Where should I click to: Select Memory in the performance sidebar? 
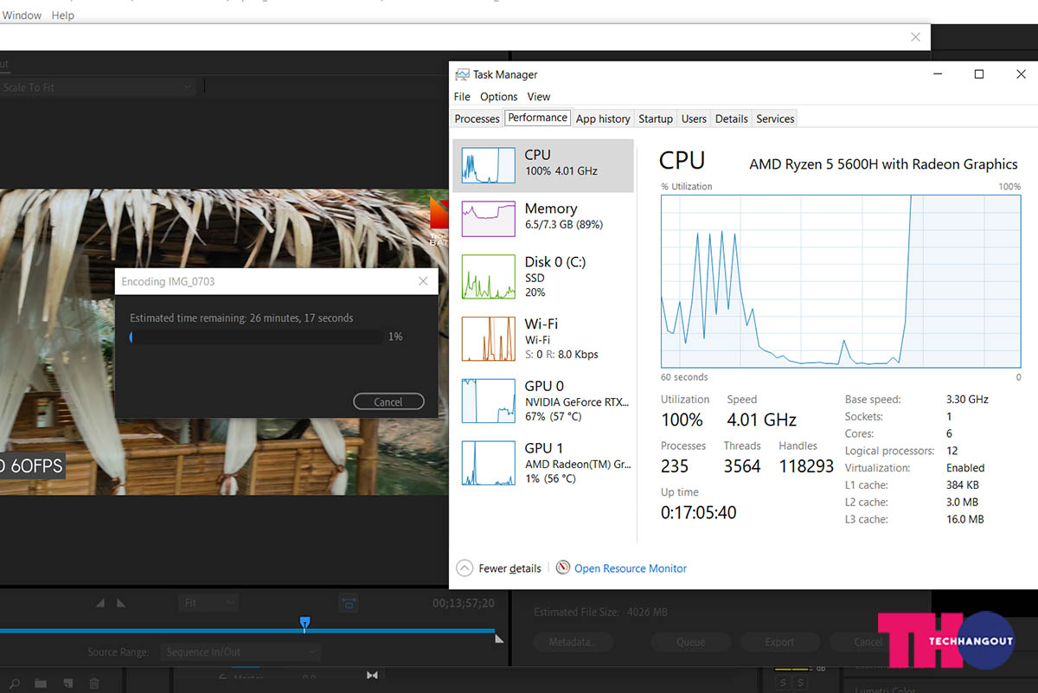pyautogui.click(x=543, y=218)
